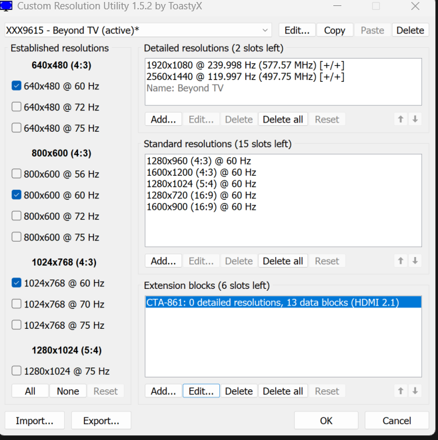The height and width of the screenshot is (440, 438).
Task: Move detailed resolution up with arrow
Action: click(x=401, y=119)
